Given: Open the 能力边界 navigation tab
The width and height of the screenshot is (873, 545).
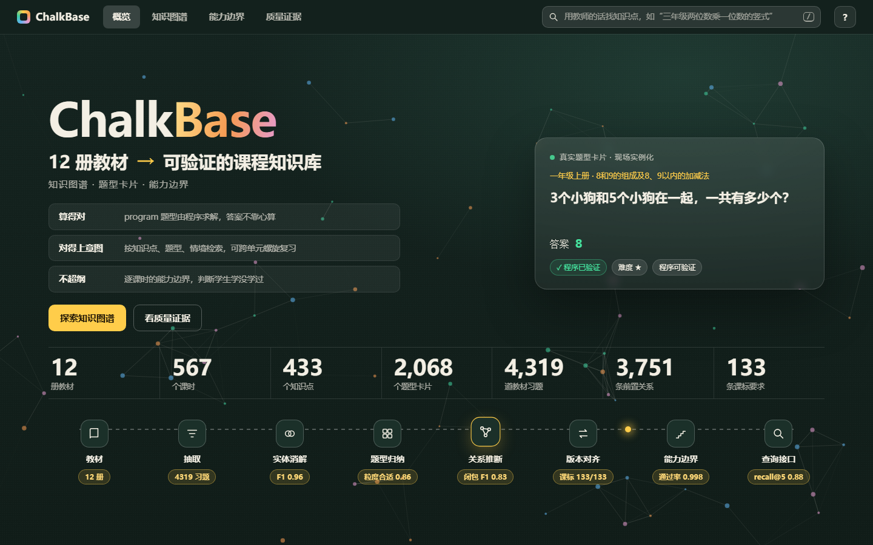Looking at the screenshot, I should pyautogui.click(x=227, y=17).
